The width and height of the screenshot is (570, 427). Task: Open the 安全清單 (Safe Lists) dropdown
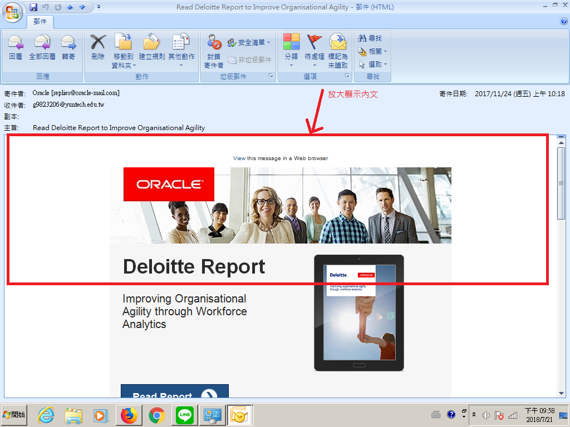pyautogui.click(x=249, y=42)
